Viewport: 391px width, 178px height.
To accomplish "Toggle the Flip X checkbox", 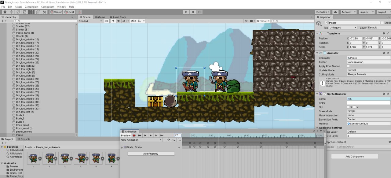I will (x=348, y=107).
